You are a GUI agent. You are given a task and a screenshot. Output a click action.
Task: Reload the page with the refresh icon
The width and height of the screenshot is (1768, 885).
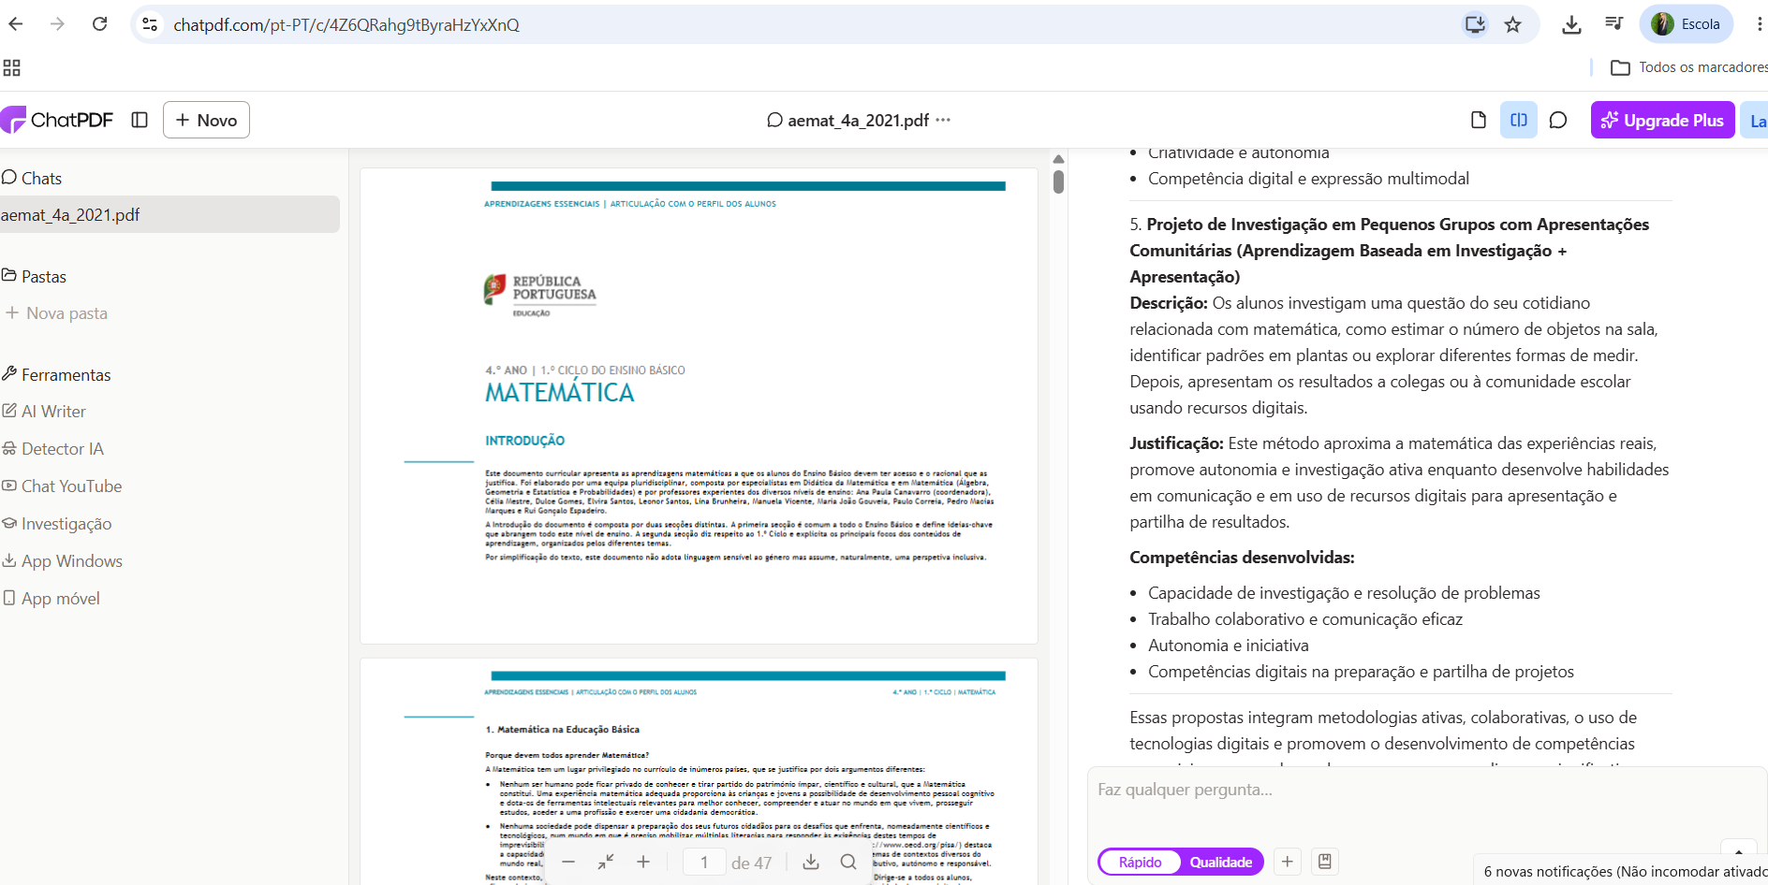point(99,24)
